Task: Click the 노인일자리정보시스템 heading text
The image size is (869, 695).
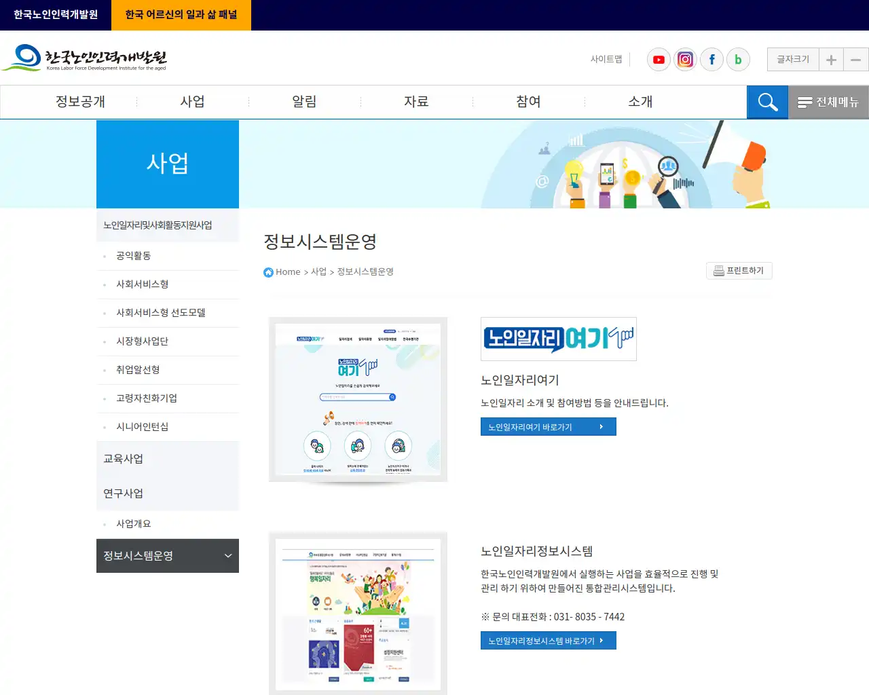Action: click(x=537, y=551)
